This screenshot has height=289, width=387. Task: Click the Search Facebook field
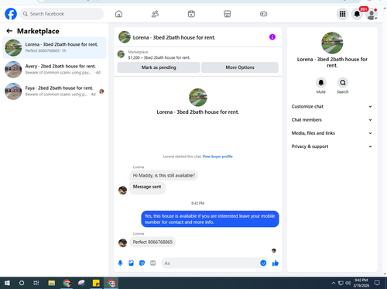pyautogui.click(x=62, y=14)
